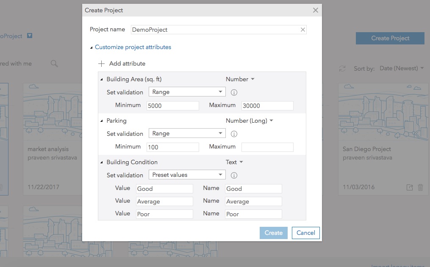The height and width of the screenshot is (267, 430).
Task: Collapse the Building Area attribute section
Action: (x=102, y=80)
